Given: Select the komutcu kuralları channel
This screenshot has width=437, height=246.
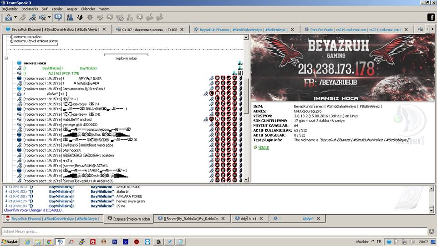Looking at the screenshot, I should tap(25, 37).
